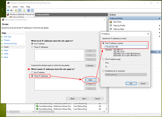Click the remote IP addresses list box
Image resolution: width=162 pixels, height=117 pixels.
point(59,84)
